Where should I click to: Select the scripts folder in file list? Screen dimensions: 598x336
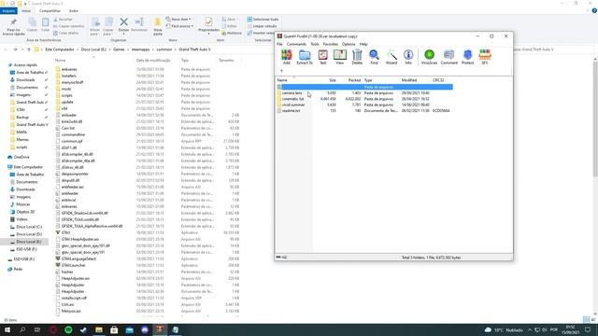pos(66,95)
